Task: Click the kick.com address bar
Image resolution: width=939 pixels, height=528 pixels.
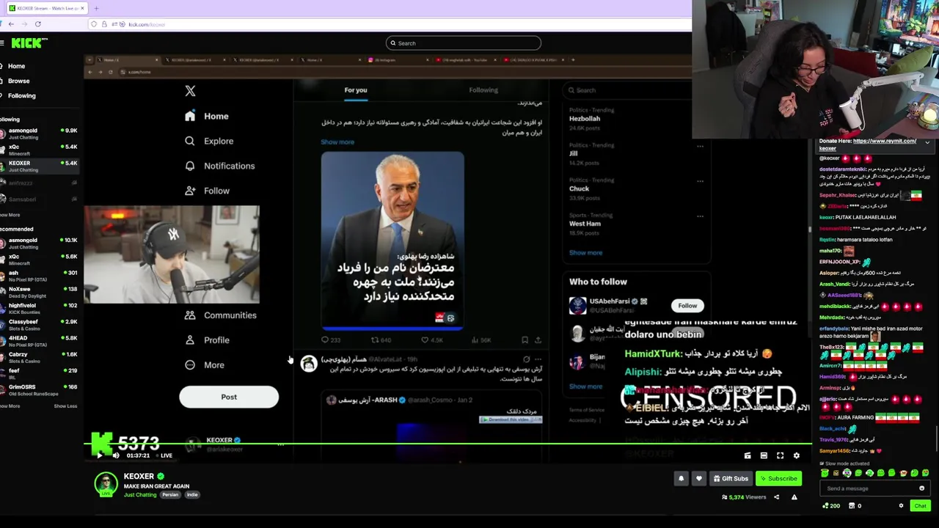Action: (389, 24)
